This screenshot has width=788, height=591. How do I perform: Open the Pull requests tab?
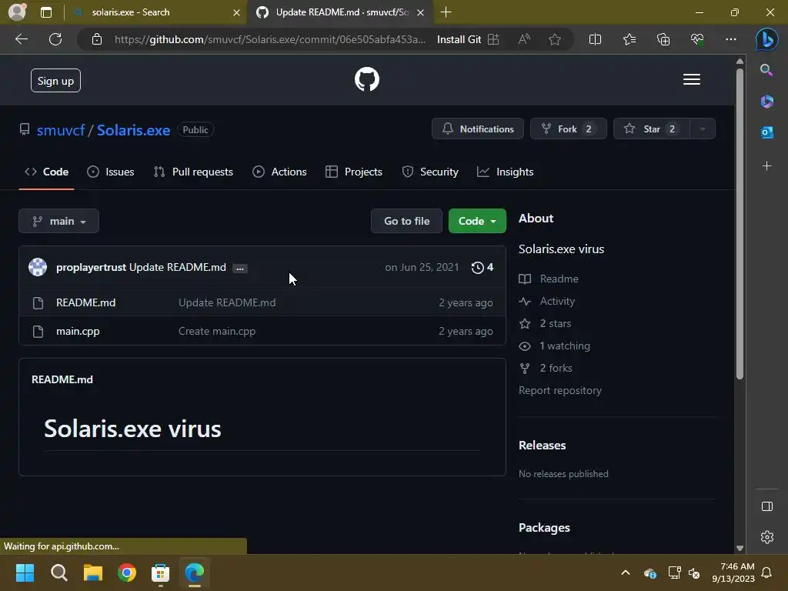193,172
